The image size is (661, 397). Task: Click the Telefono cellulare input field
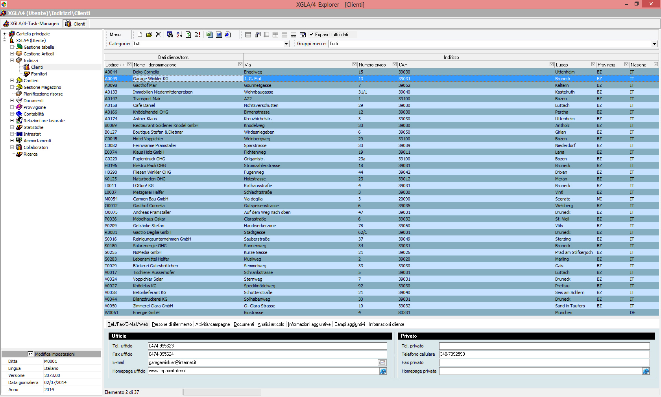tap(544, 354)
